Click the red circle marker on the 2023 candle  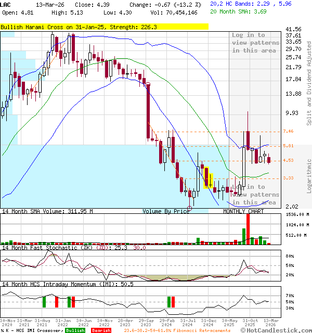coord(149,84)
